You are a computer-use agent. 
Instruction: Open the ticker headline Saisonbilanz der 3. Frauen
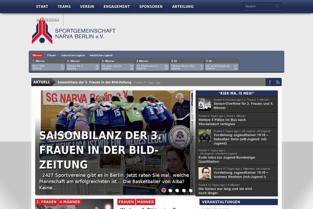pyautogui.click(x=94, y=82)
